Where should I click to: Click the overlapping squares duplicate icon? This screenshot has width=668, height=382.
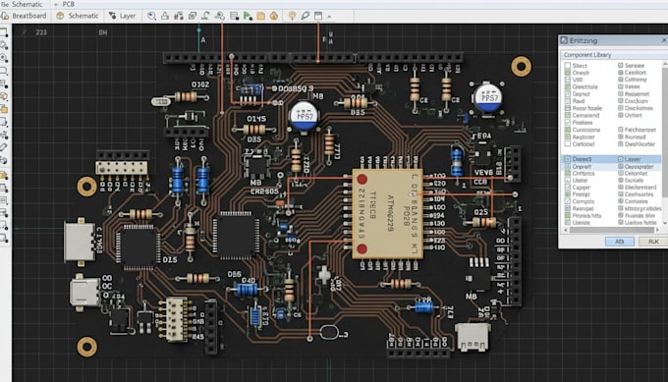[x=193, y=16]
